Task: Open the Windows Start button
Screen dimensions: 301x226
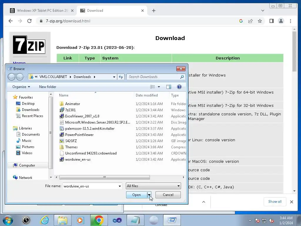Action: click(8, 220)
